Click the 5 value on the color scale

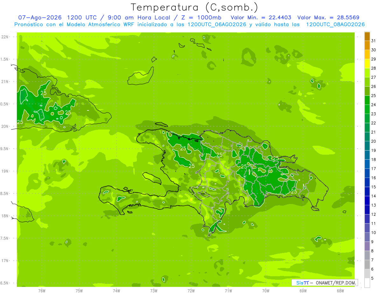click(372, 278)
